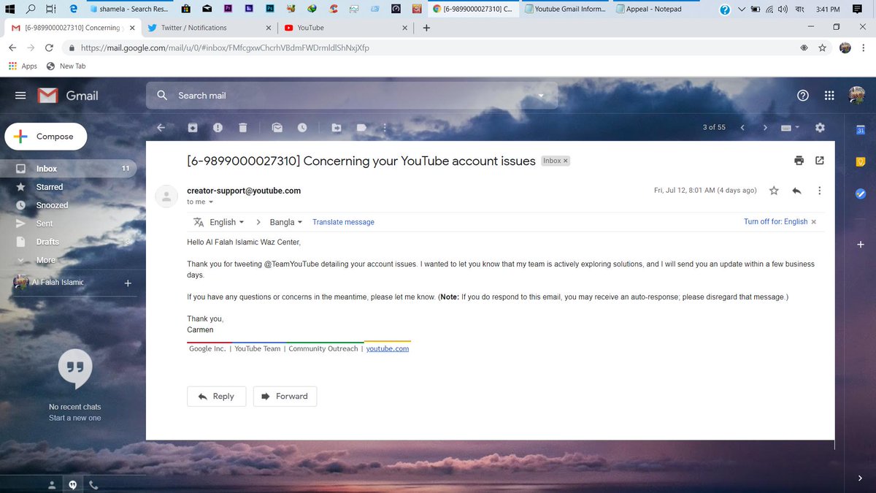Image resolution: width=876 pixels, height=493 pixels.
Task: Open message More menu next to reply arrow
Action: coord(820,191)
